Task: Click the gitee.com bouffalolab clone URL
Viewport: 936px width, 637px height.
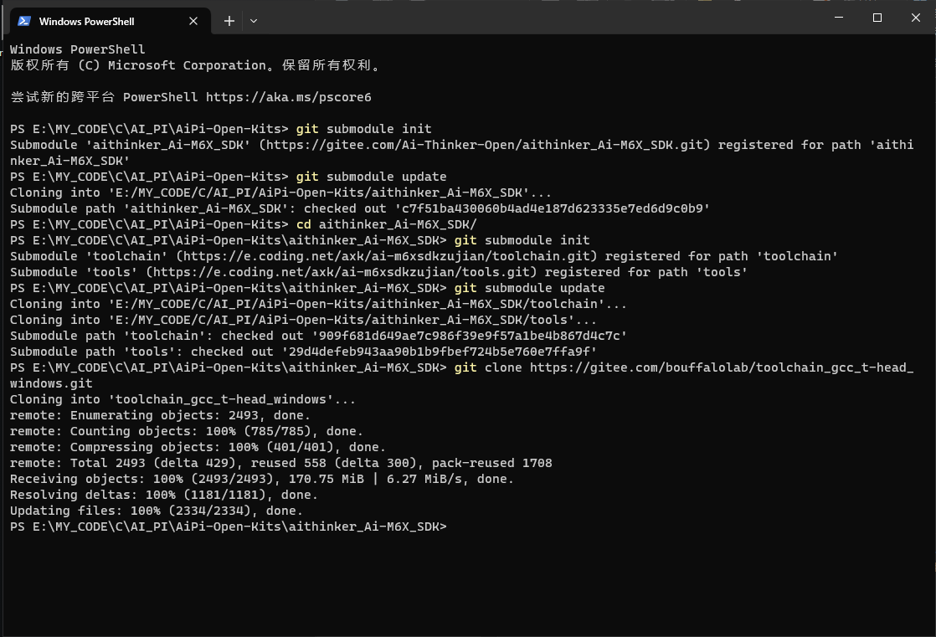Action: tap(461, 376)
